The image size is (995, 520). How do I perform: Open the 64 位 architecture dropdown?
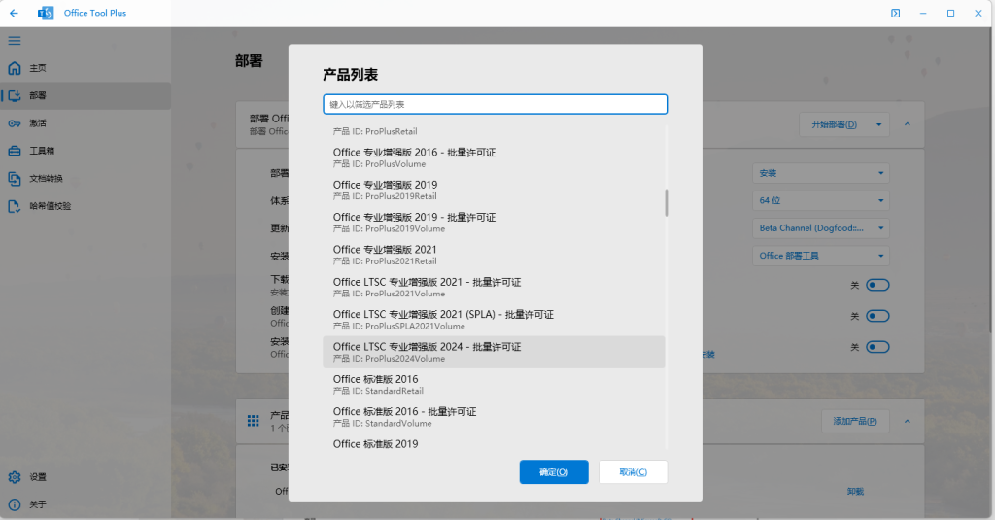point(821,200)
